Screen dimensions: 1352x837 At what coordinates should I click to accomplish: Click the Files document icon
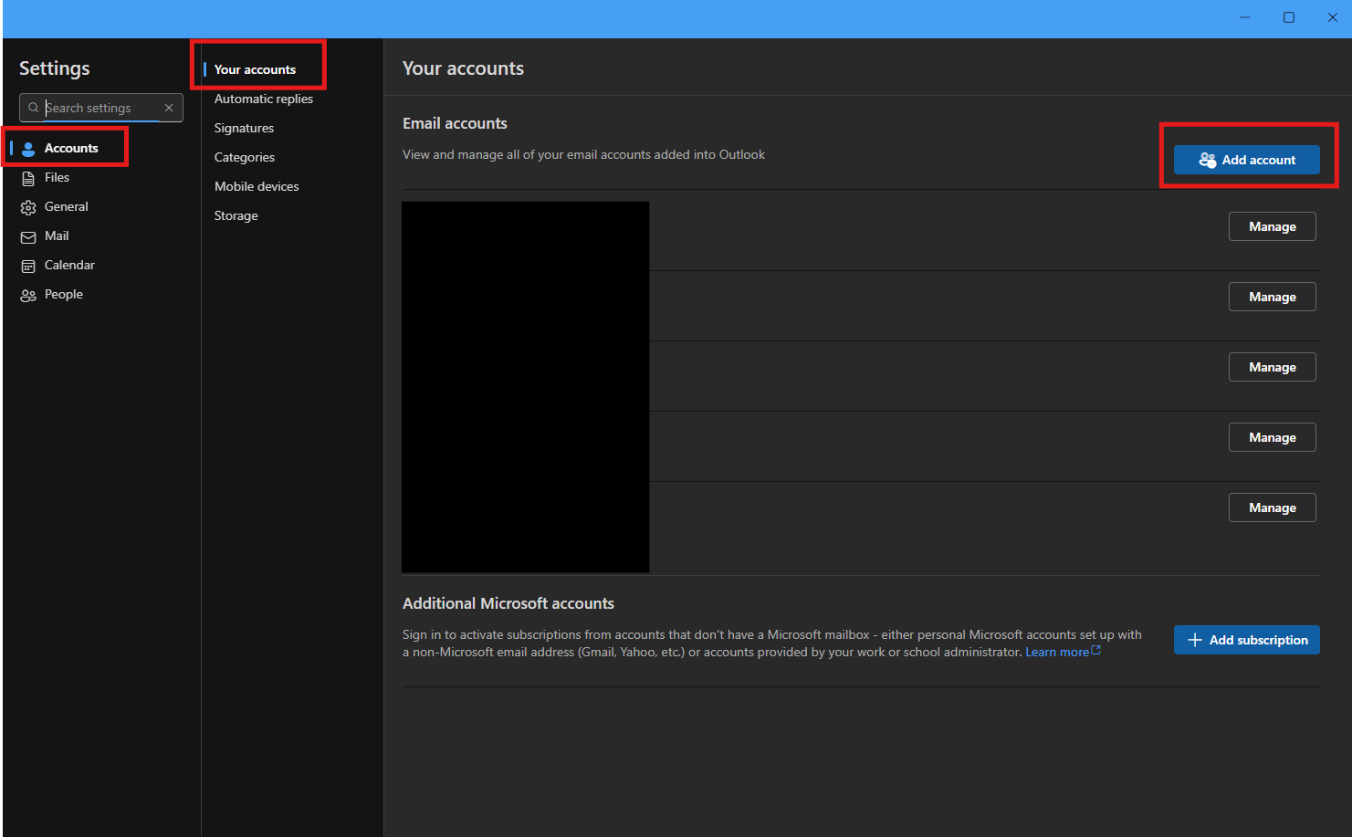coord(28,178)
